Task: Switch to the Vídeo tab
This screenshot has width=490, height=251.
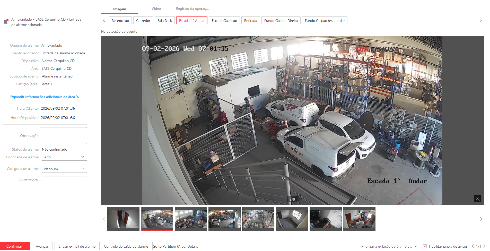Action: [x=156, y=8]
